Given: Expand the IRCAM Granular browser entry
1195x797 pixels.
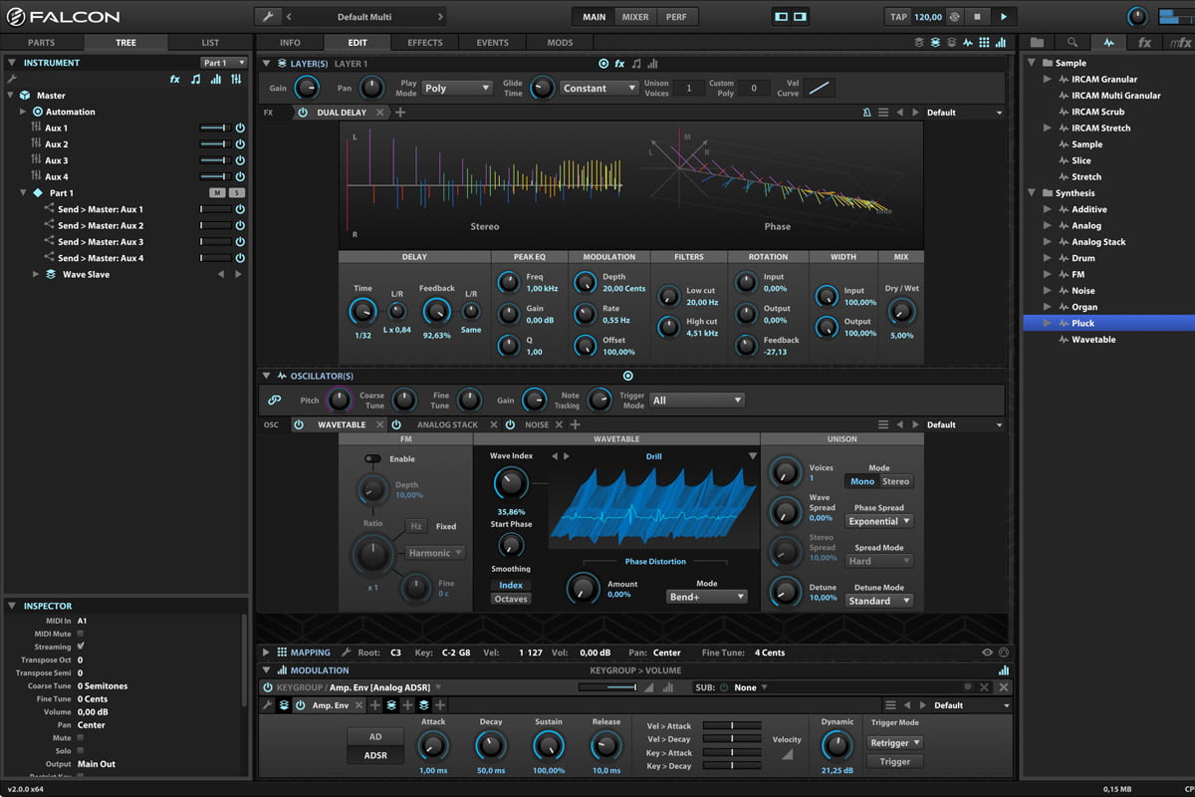Looking at the screenshot, I should coord(1047,79).
